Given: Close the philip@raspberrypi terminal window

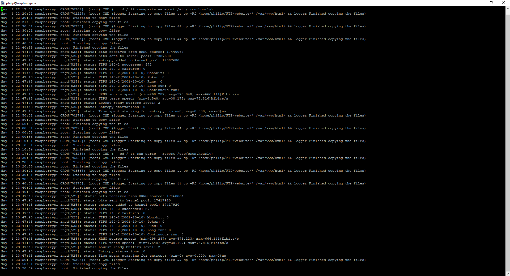Looking at the screenshot, I should click(503, 3).
